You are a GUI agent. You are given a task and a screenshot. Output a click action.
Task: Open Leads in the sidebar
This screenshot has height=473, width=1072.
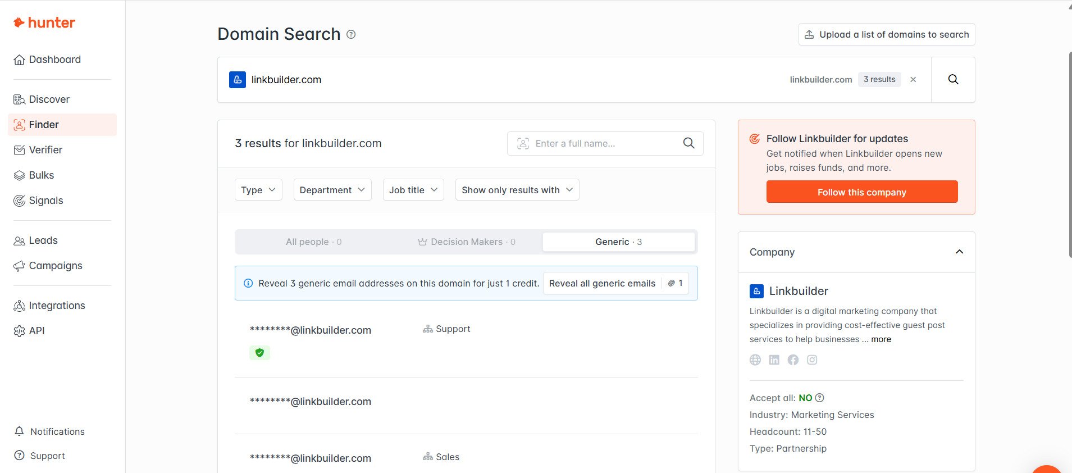point(62,240)
